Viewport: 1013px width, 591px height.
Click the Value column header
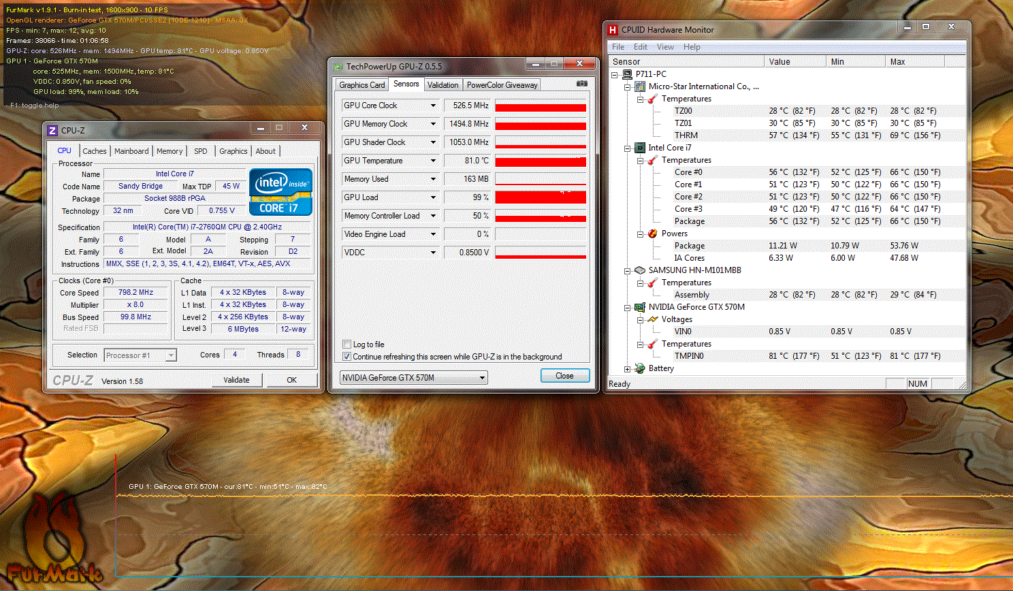794,61
